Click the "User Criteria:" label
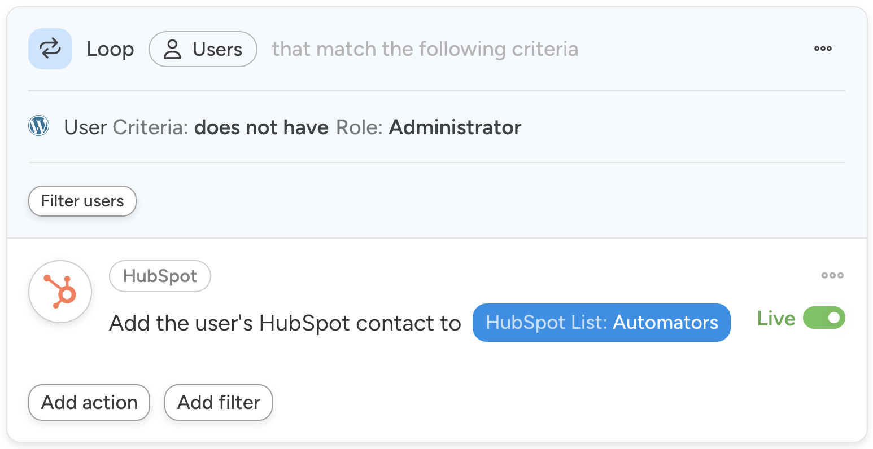 click(126, 127)
